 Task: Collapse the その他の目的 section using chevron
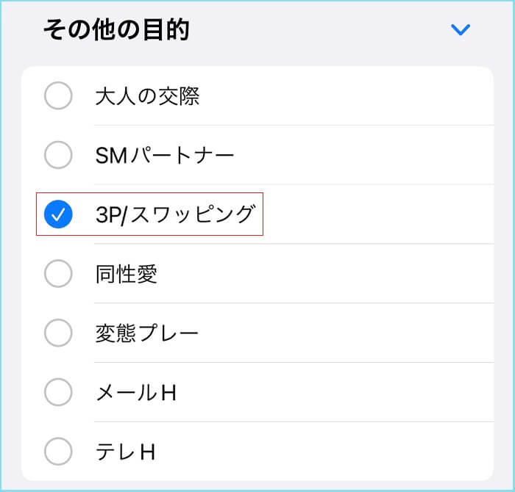460,30
